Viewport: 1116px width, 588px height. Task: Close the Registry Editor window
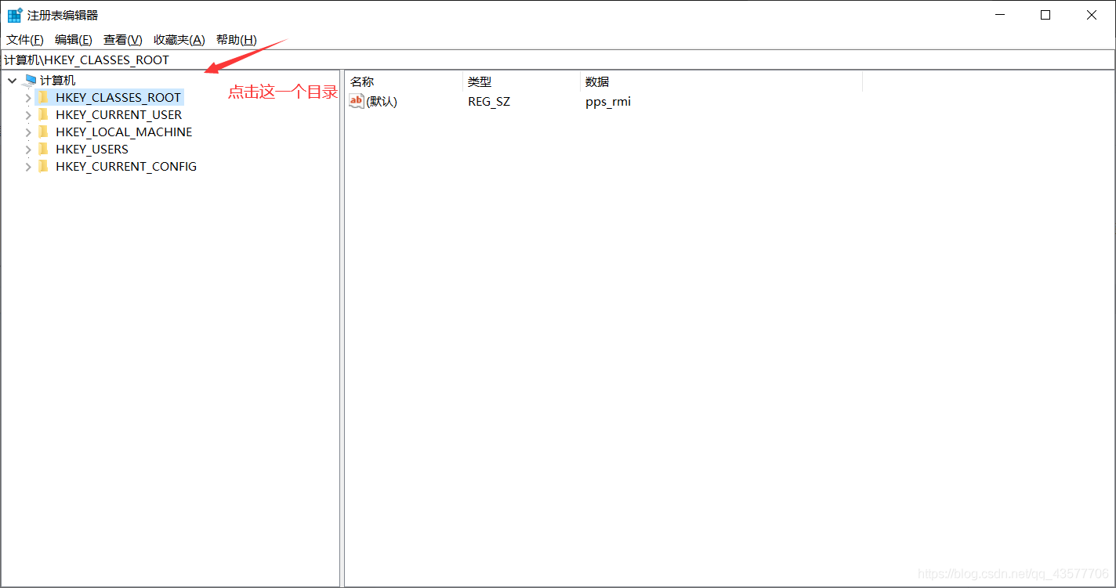[1092, 15]
